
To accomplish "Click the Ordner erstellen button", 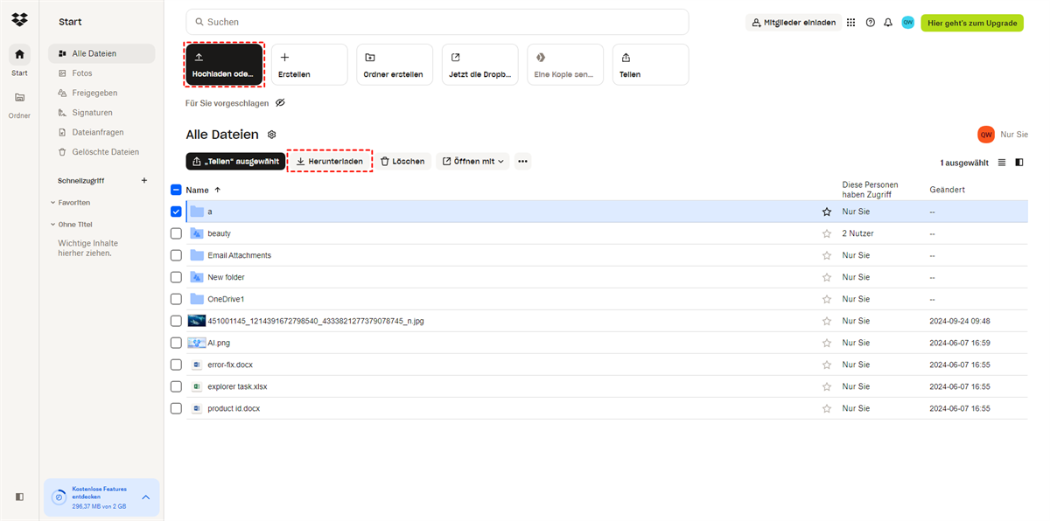I will point(395,65).
